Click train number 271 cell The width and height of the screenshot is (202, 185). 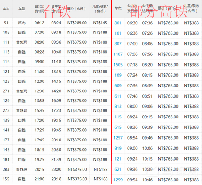[x=6, y=91]
